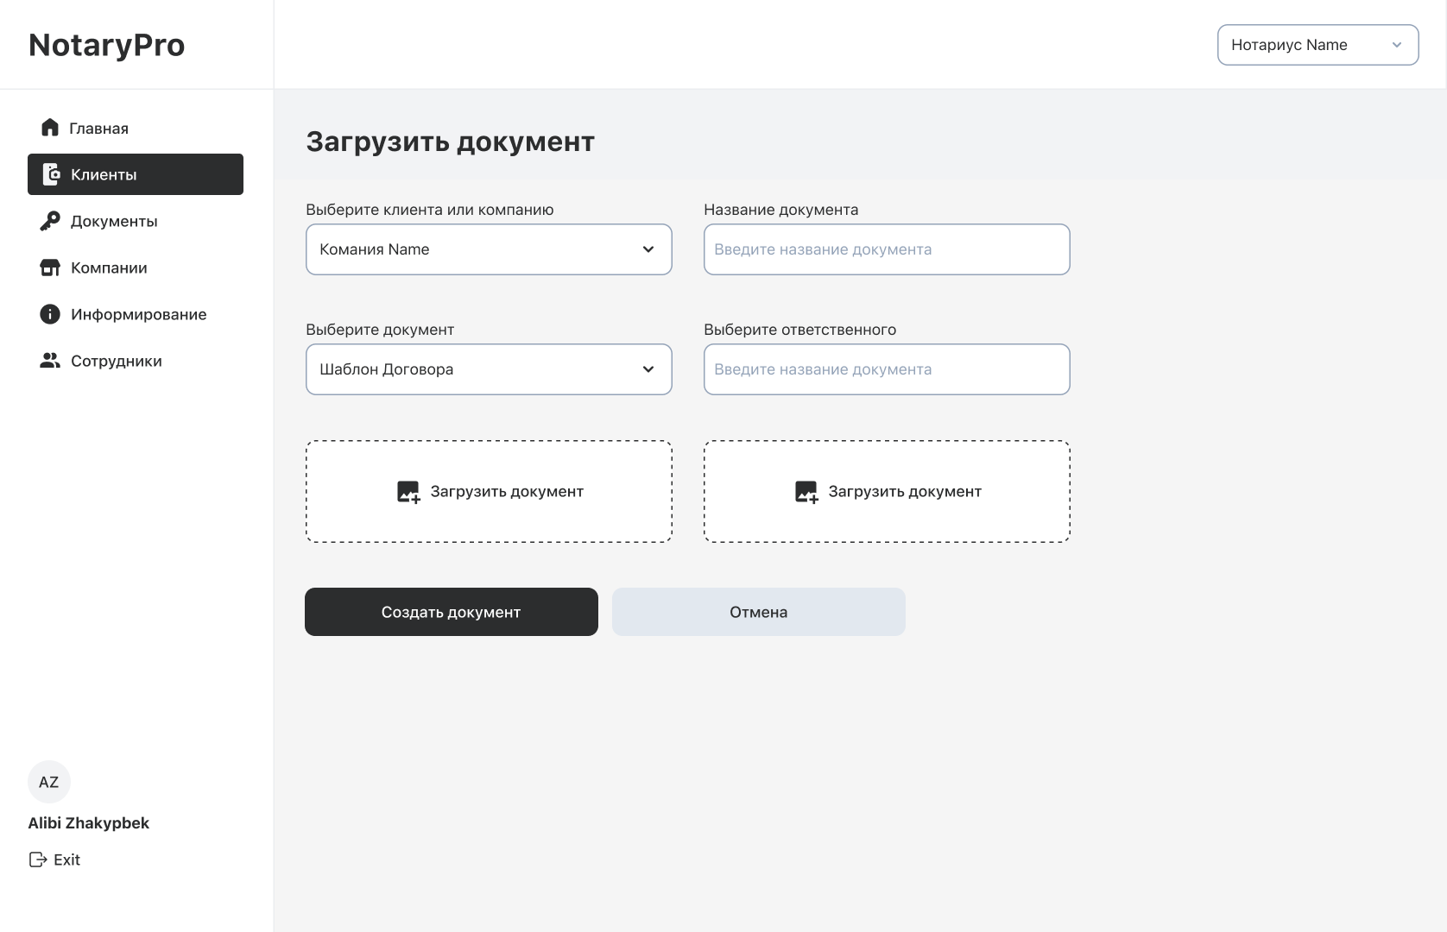
Task: Click the Клиенты wallet icon in sidebar
Action: [51, 174]
